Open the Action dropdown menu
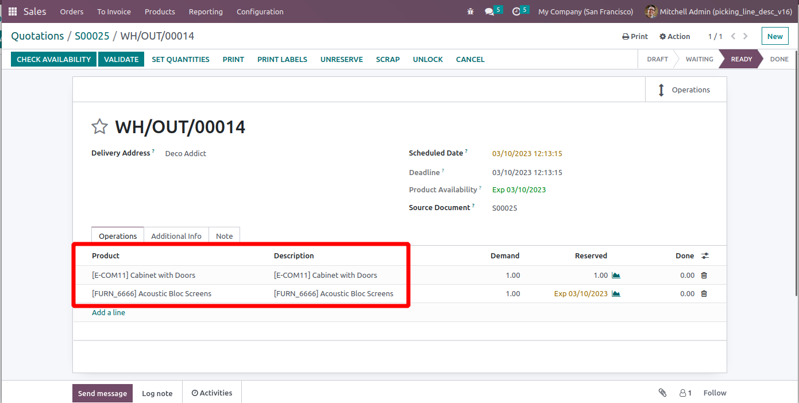799x403 pixels. tap(674, 36)
